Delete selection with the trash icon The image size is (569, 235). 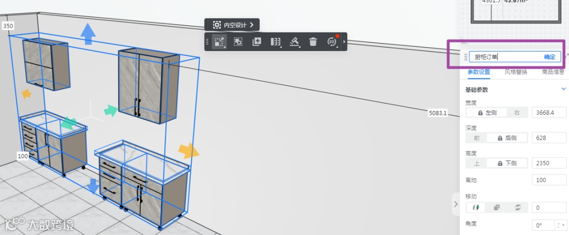(x=313, y=42)
